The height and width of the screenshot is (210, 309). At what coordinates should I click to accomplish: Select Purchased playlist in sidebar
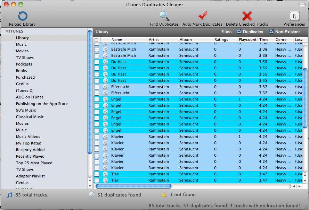(x=25, y=77)
